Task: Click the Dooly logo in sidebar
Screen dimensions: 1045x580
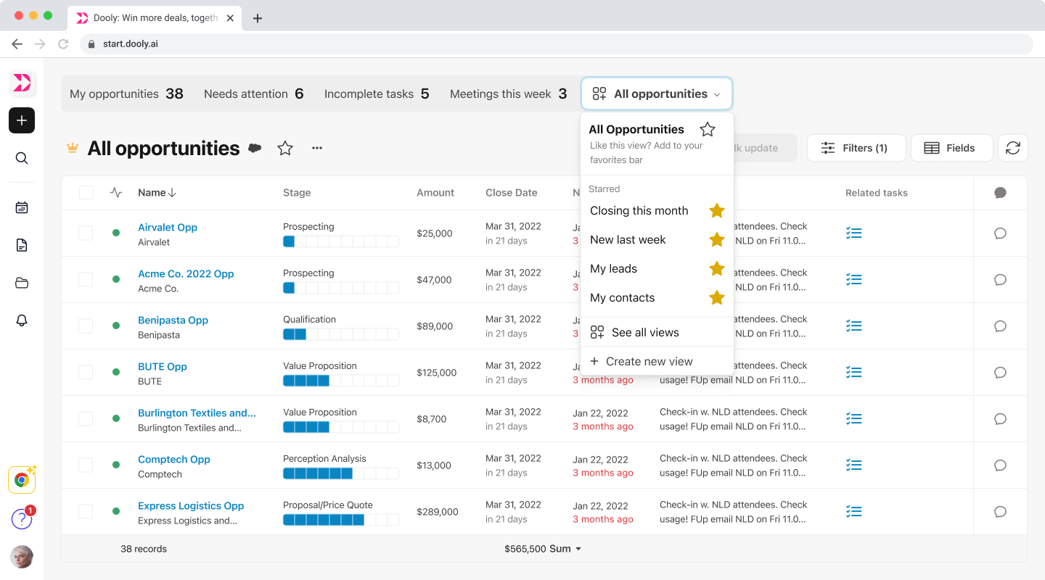Action: tap(22, 83)
